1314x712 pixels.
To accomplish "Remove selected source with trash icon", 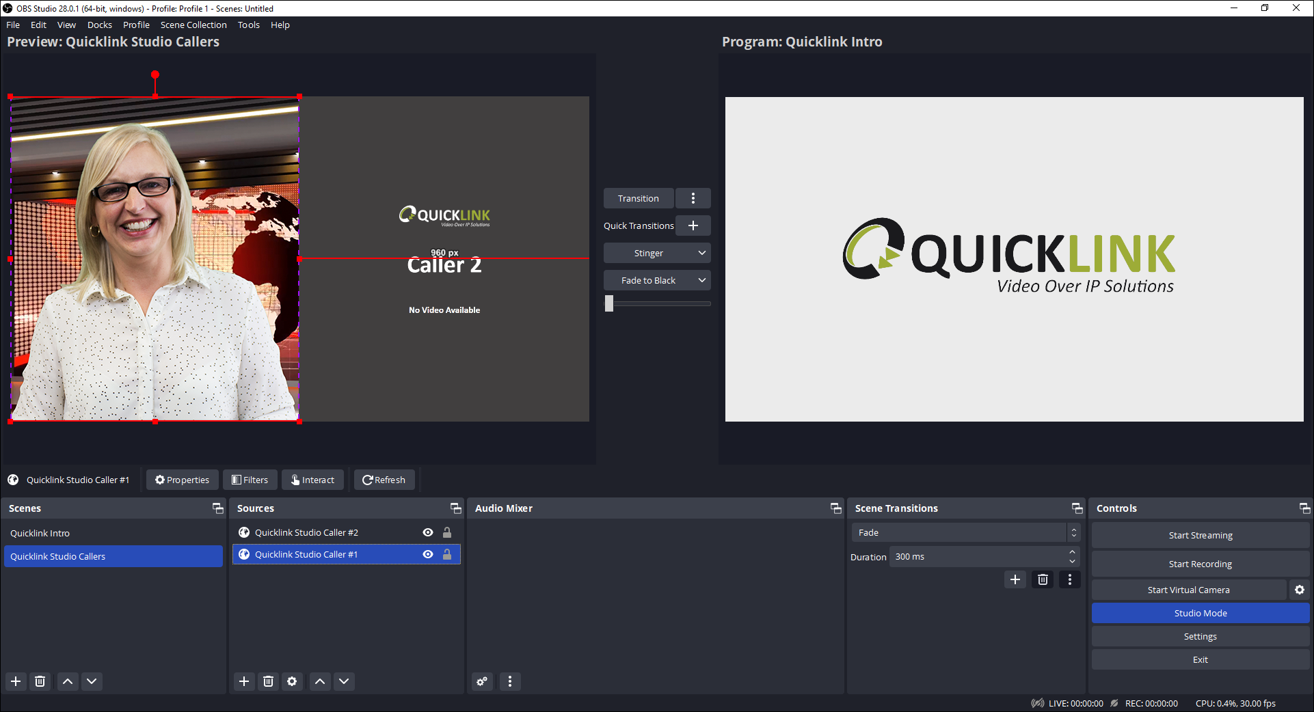I will coord(268,681).
